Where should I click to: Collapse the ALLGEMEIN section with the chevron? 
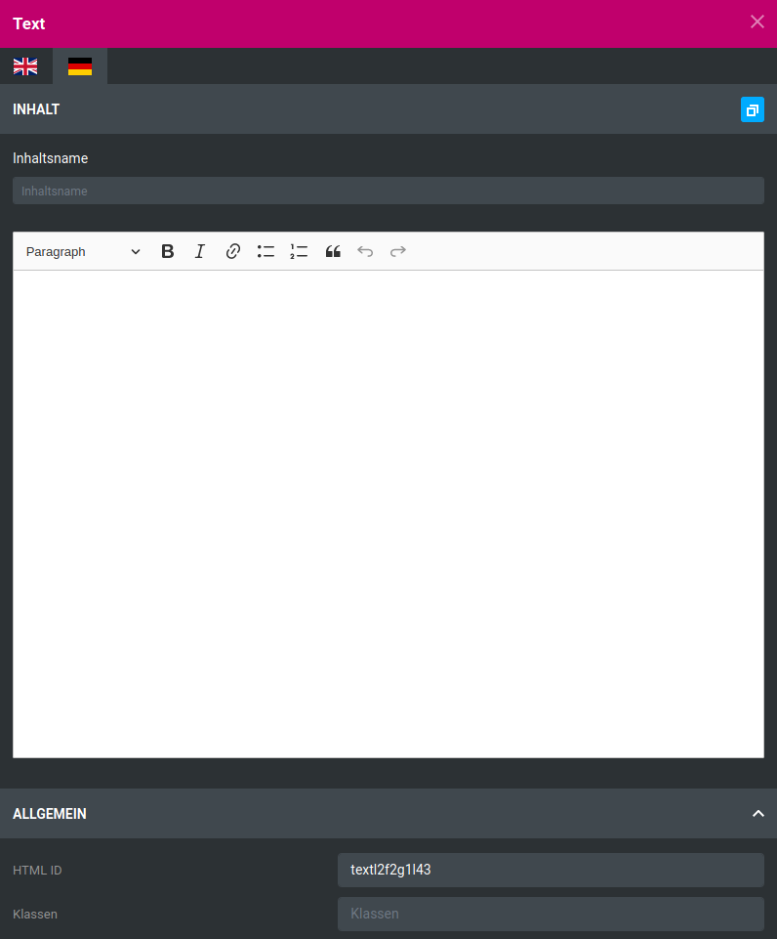757,813
